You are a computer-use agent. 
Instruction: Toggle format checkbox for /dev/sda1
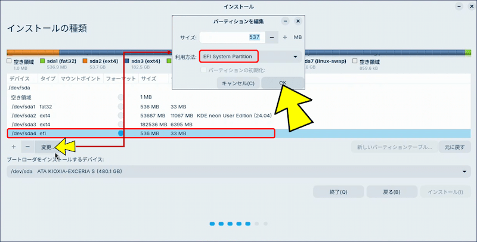[x=122, y=107]
